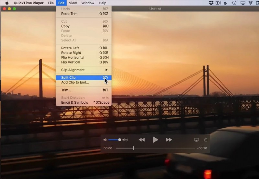Click the screen recorder menu bar icon
The image size is (259, 179).
[x=218, y=3]
